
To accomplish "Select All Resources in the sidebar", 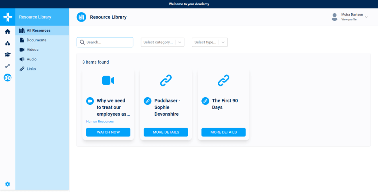I will coord(38,30).
